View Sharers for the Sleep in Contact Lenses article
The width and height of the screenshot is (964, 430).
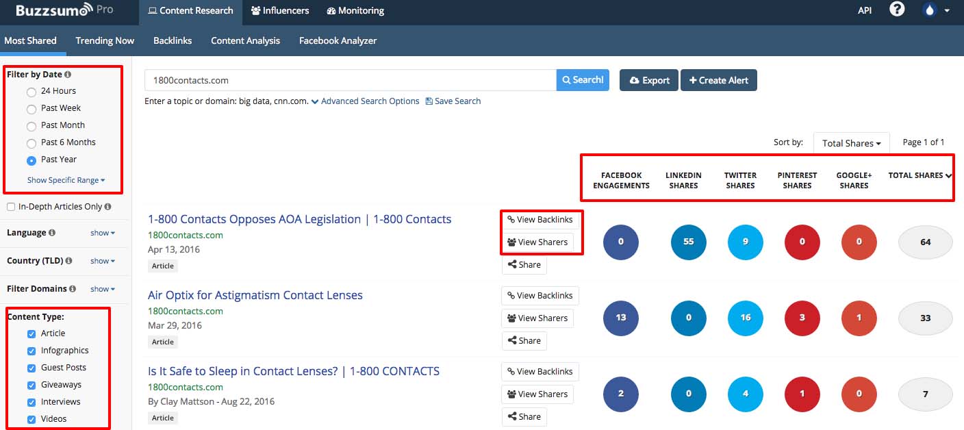coord(537,394)
